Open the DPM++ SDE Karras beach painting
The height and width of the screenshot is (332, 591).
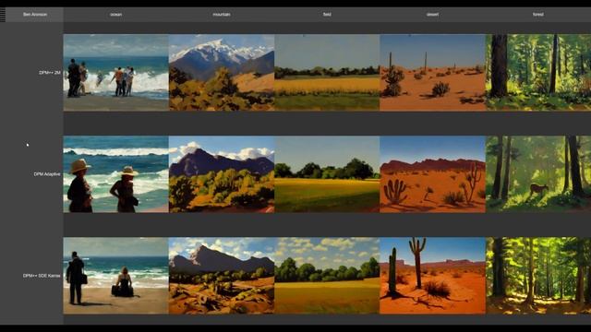[x=115, y=276]
